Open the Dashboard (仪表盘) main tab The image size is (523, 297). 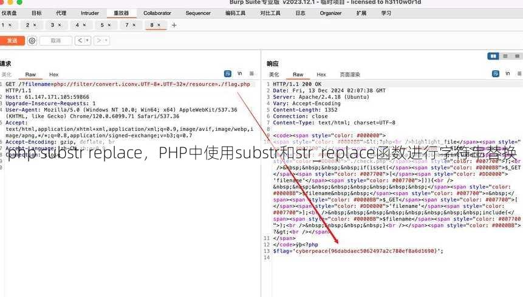9,13
